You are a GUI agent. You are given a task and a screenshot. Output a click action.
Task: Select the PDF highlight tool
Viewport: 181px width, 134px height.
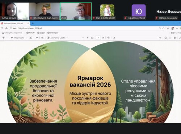(x=4, y=38)
